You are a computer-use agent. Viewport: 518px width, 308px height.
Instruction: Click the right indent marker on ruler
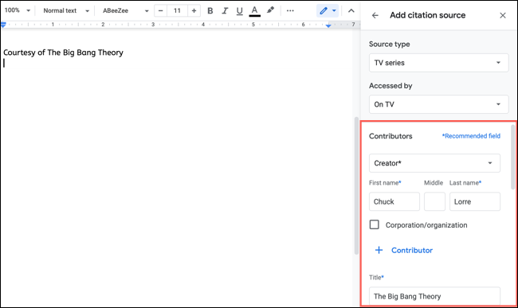tap(328, 25)
